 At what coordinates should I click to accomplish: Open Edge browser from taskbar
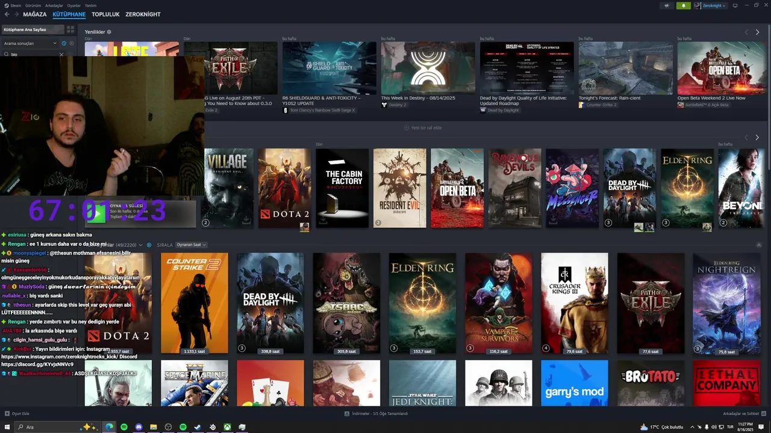click(x=109, y=427)
